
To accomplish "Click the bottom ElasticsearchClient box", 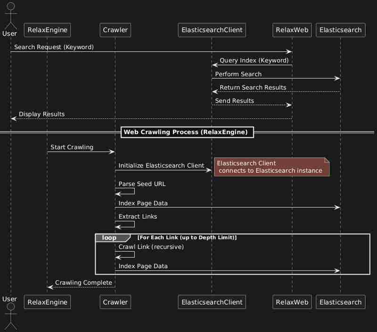I will click(x=212, y=302).
